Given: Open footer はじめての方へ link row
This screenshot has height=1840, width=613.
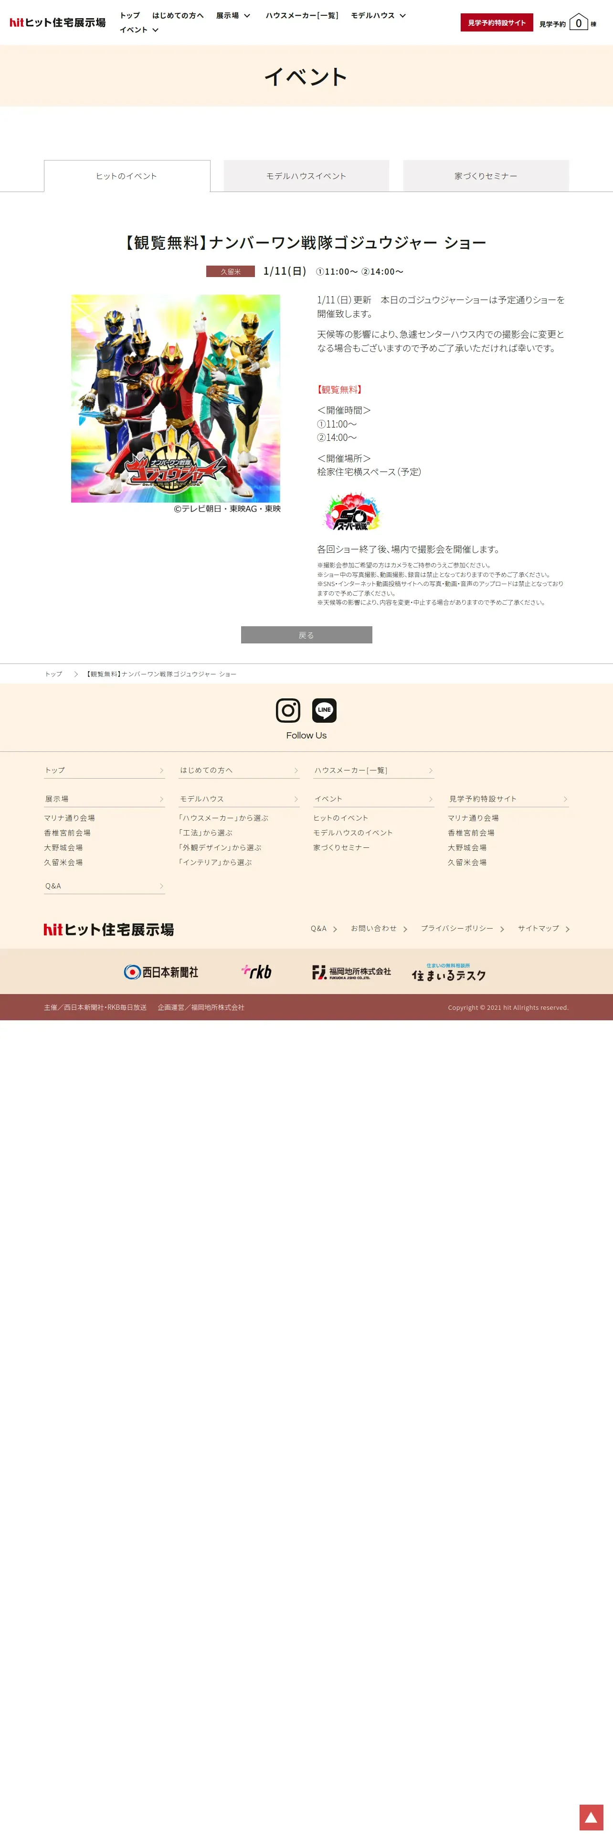Looking at the screenshot, I should click(x=239, y=770).
